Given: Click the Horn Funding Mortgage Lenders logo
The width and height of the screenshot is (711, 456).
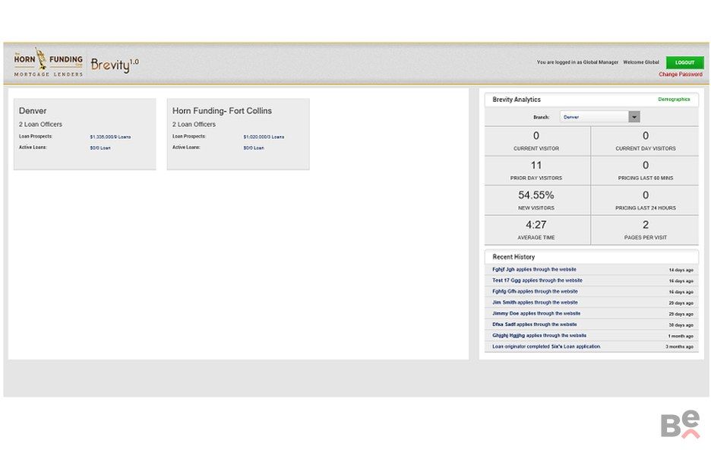Looking at the screenshot, I should (x=48, y=64).
